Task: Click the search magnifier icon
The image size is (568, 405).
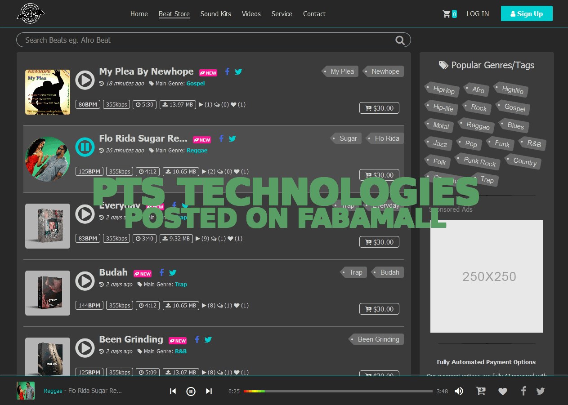Action: pos(400,40)
